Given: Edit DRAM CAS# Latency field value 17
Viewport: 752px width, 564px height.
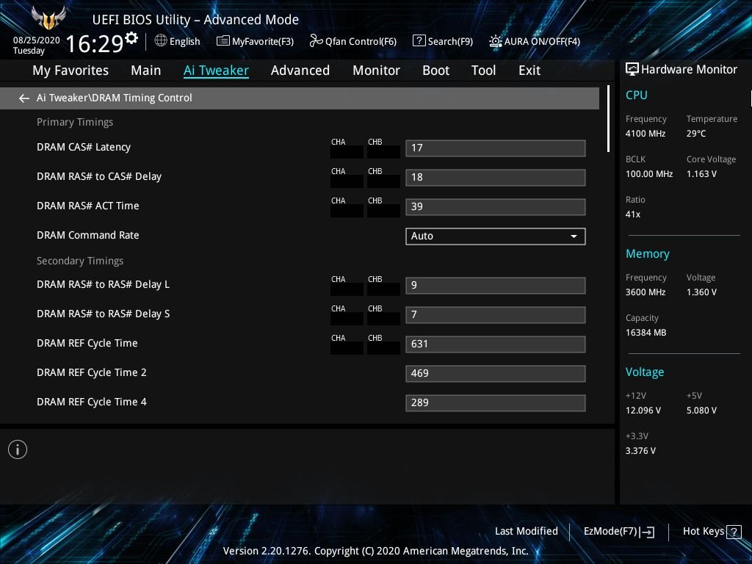Looking at the screenshot, I should point(496,148).
